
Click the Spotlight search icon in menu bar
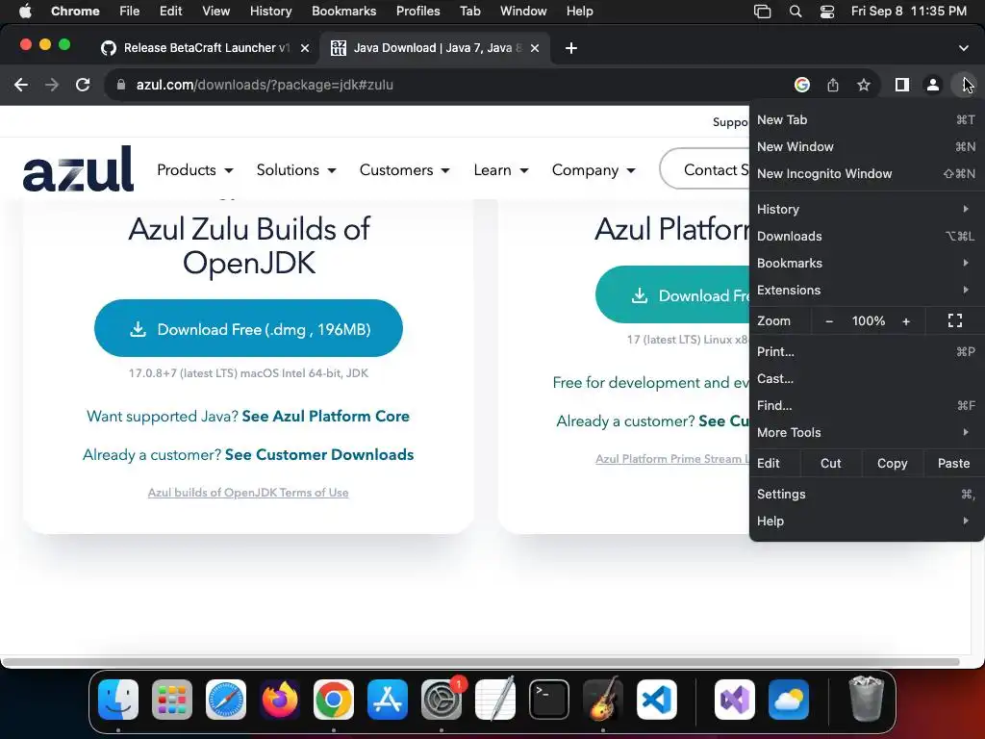(796, 11)
